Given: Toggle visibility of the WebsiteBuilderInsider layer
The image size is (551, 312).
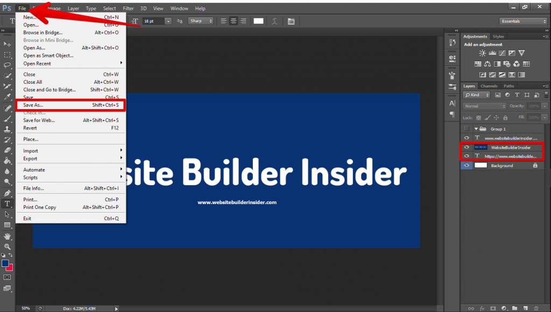Looking at the screenshot, I should [x=467, y=147].
